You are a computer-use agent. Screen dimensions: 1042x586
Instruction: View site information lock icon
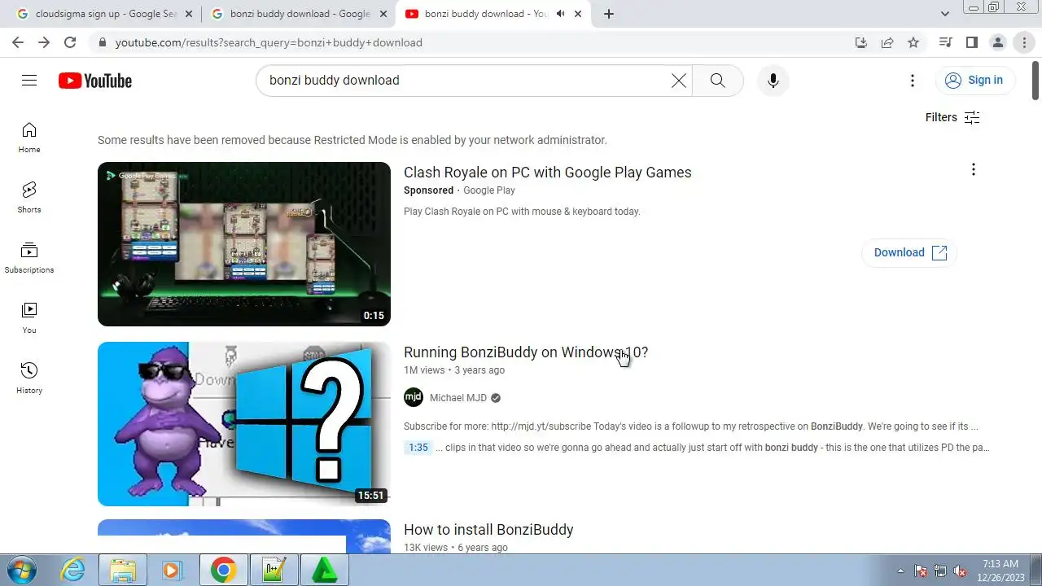[102, 42]
